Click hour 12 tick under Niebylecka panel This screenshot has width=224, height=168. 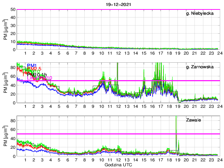(x=118, y=53)
